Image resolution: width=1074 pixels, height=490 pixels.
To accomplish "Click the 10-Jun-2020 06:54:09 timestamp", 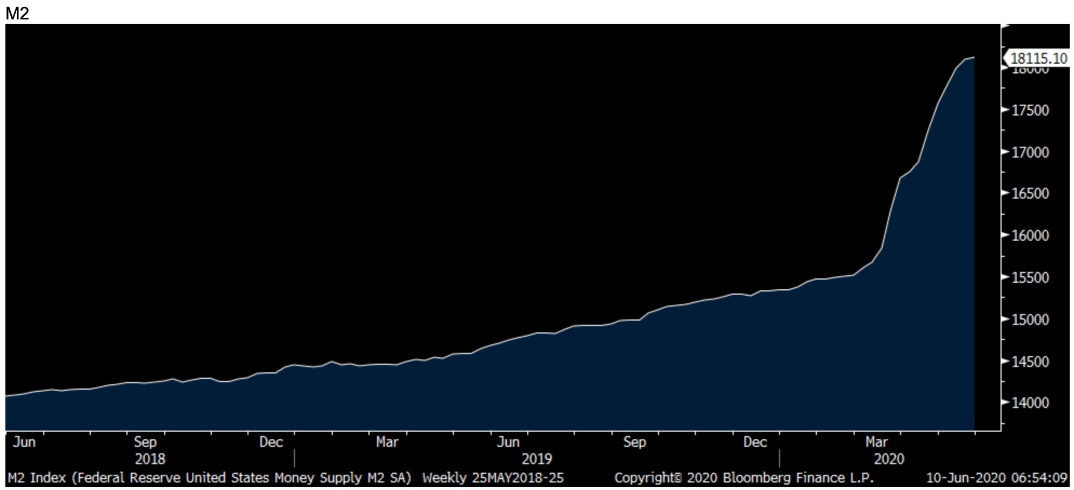I will 997,478.
